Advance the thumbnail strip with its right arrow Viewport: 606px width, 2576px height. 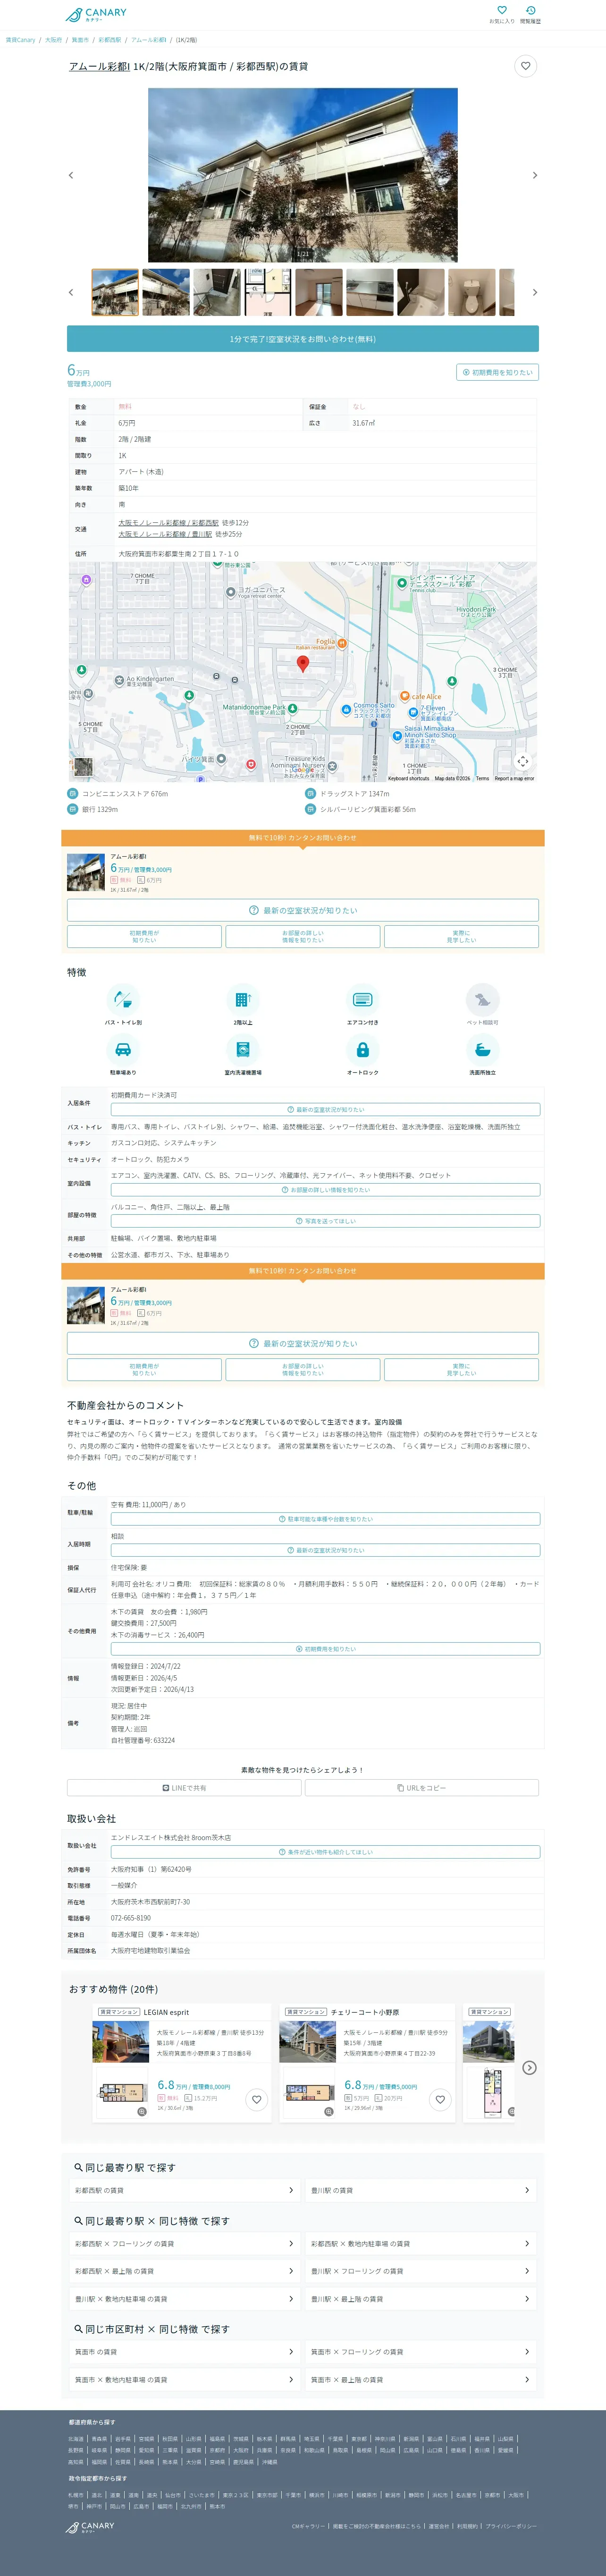(535, 292)
